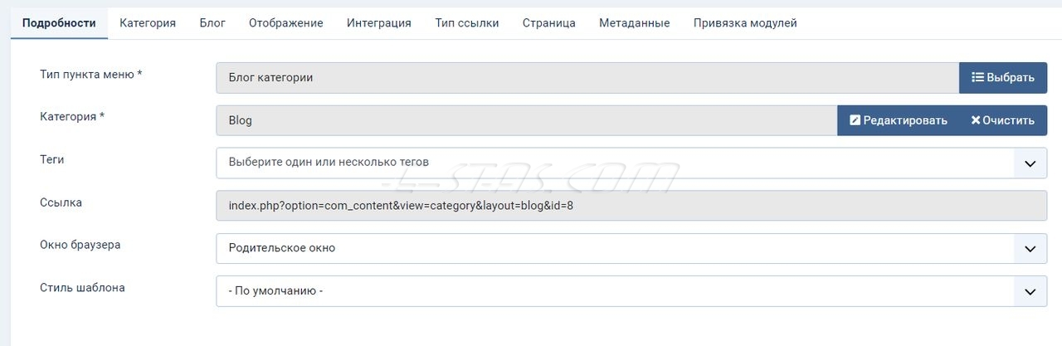Click the Blog category field
The image size is (1062, 346).
pos(527,120)
